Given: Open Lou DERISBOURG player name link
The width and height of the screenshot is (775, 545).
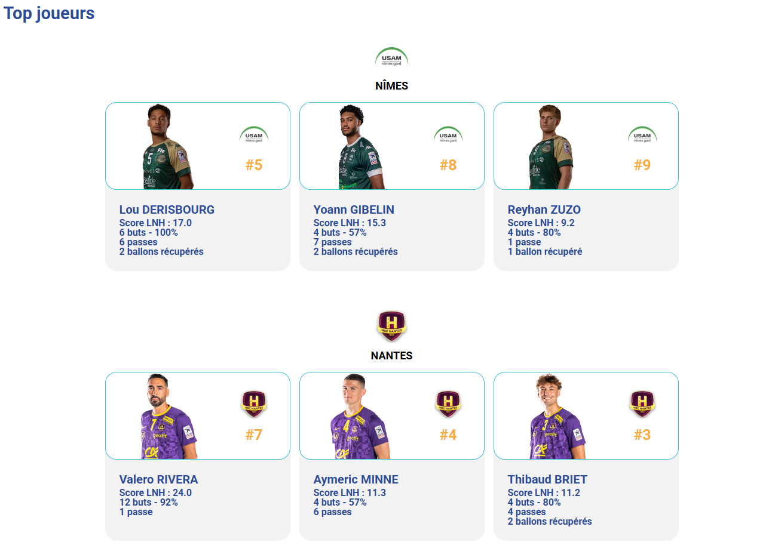Looking at the screenshot, I should click(x=167, y=210).
